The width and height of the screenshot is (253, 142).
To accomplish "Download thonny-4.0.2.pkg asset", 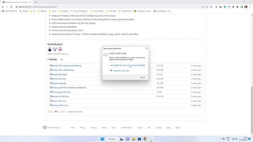I will (59, 83).
